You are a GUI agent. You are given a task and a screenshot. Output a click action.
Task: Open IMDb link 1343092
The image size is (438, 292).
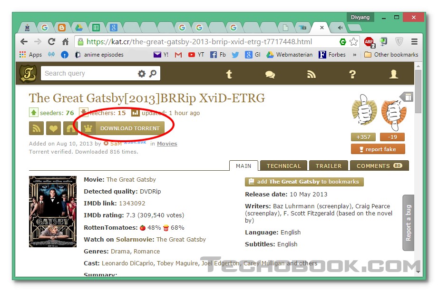132,204
